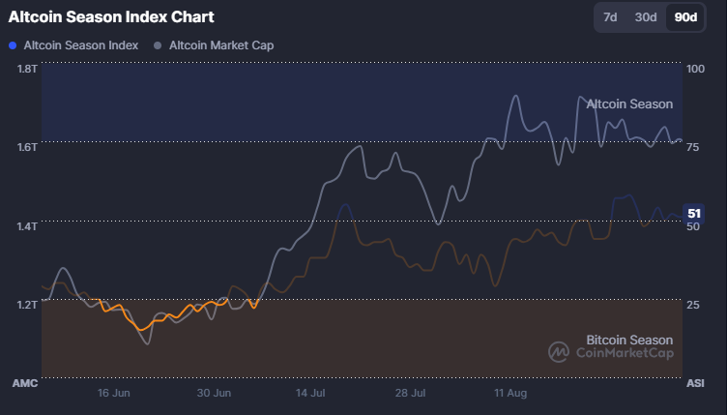
Task: Click the current value badge showing 51
Action: tap(693, 214)
